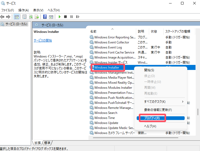The width and height of the screenshot is (200, 151).
Task: Click the サービスの開始 link
Action: tap(43, 41)
